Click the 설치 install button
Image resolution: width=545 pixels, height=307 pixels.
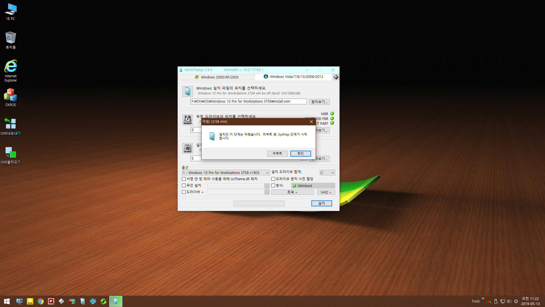322,204
